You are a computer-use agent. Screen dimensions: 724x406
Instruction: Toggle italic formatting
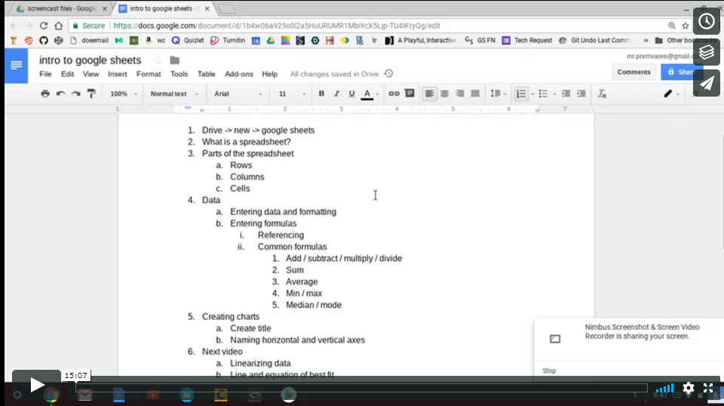(x=336, y=94)
